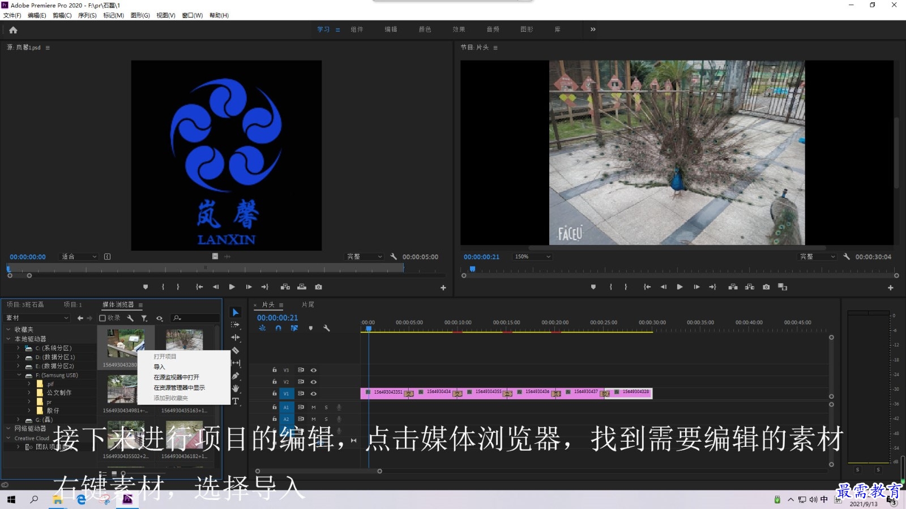
Task: Switch to 效果 workspace
Action: [x=459, y=29]
